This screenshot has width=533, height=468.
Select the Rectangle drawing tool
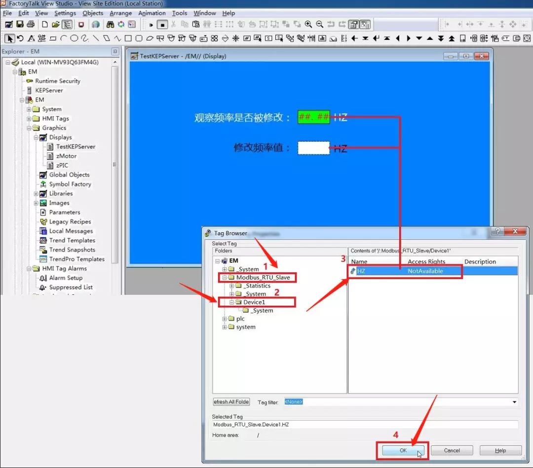128,38
